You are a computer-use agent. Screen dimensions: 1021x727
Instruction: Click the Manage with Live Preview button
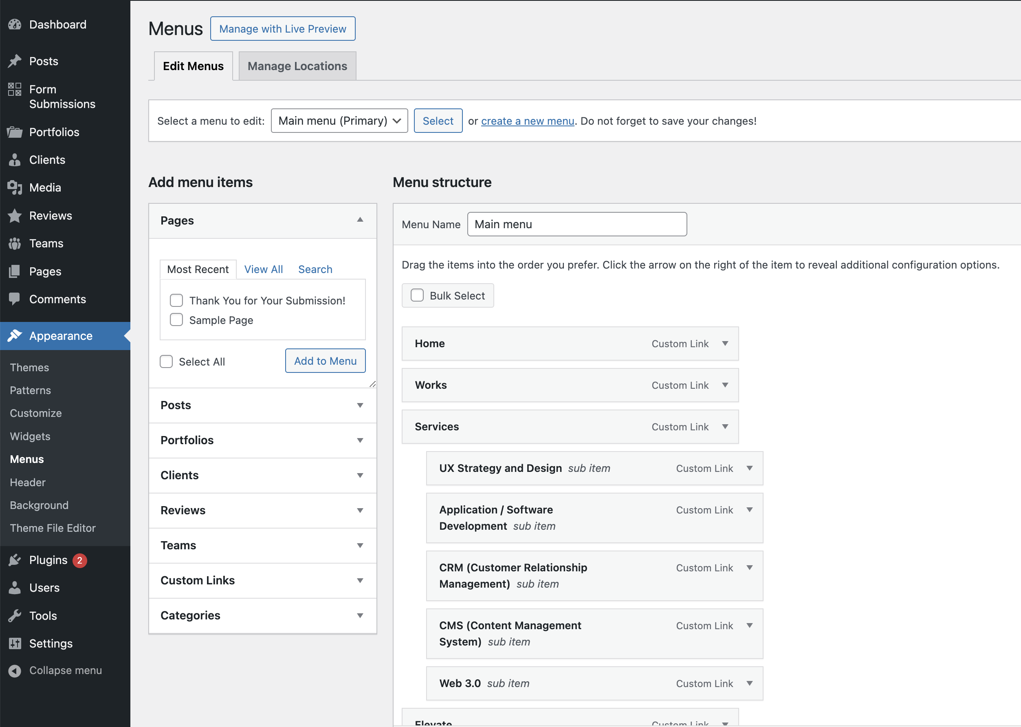(282, 28)
